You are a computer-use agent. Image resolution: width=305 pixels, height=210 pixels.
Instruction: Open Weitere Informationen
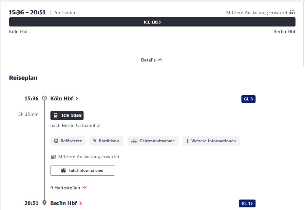point(211,141)
